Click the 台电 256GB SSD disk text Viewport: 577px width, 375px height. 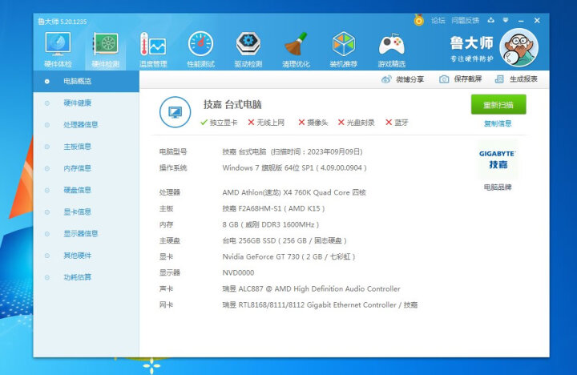pos(284,240)
